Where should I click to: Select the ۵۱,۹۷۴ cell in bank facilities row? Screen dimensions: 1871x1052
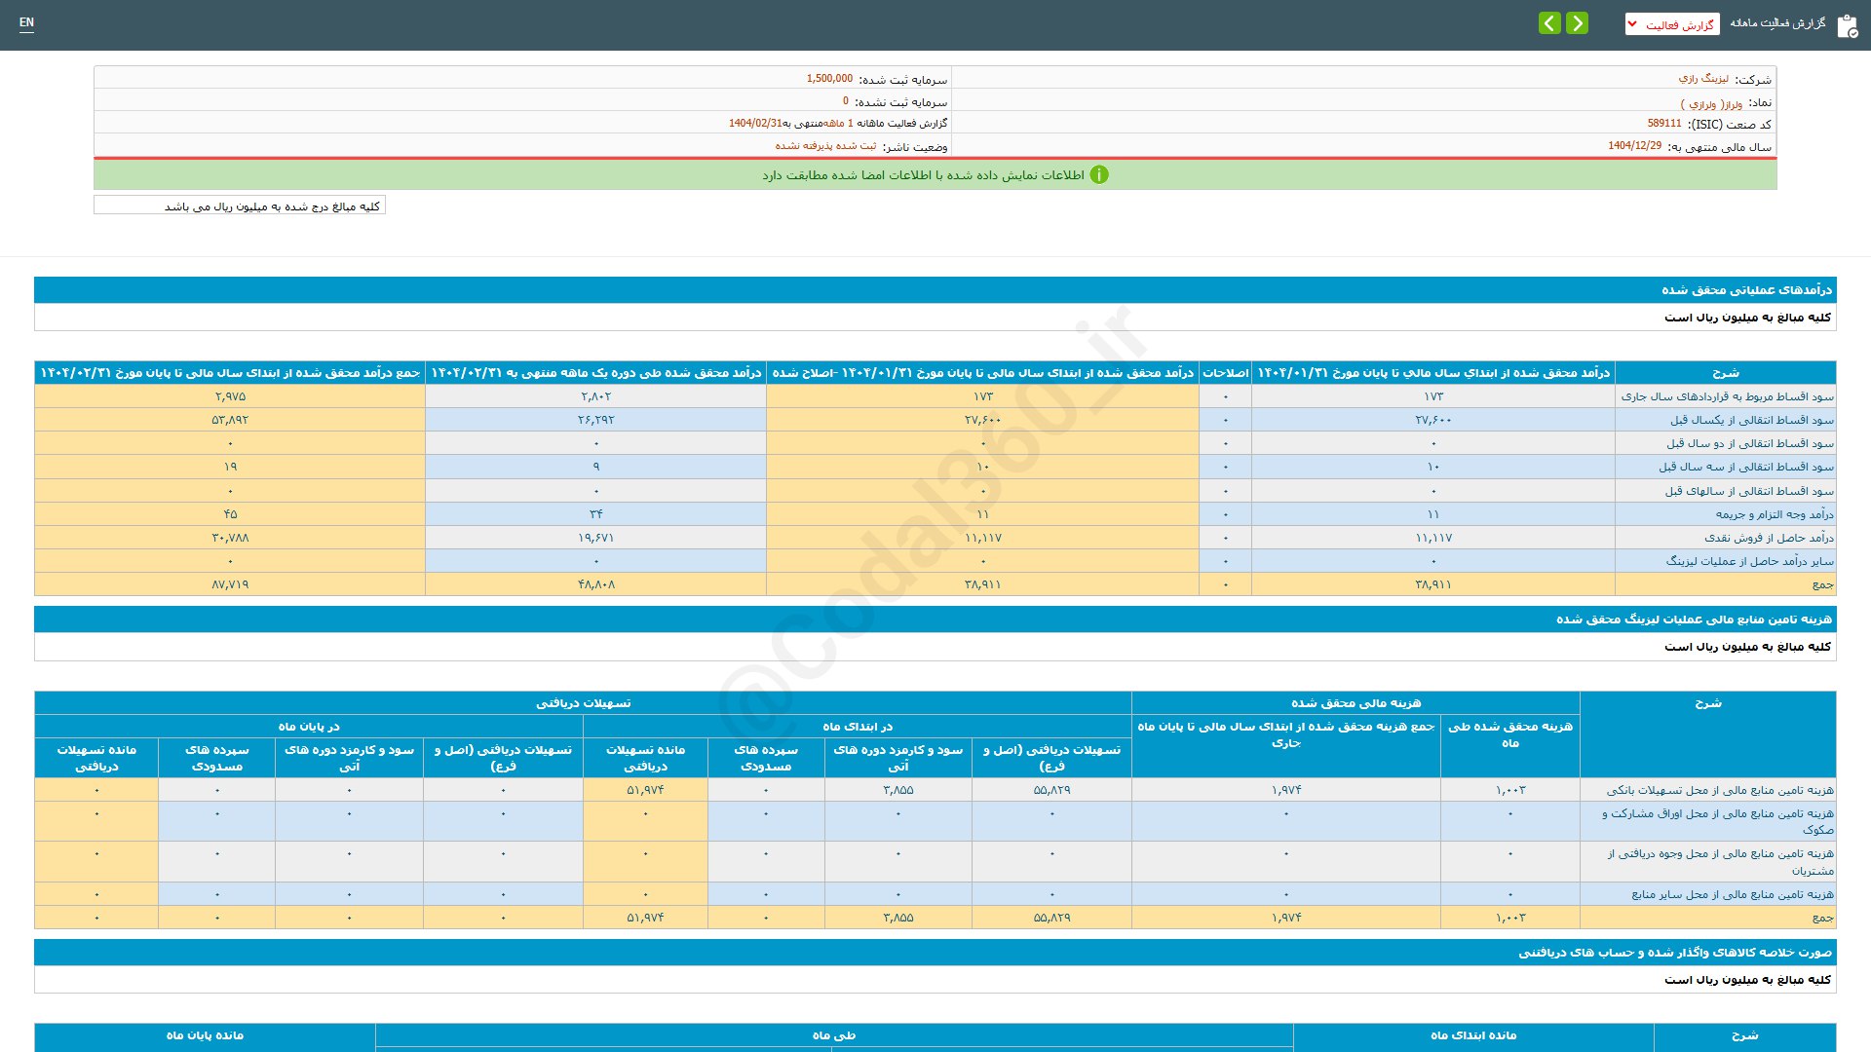tap(645, 790)
